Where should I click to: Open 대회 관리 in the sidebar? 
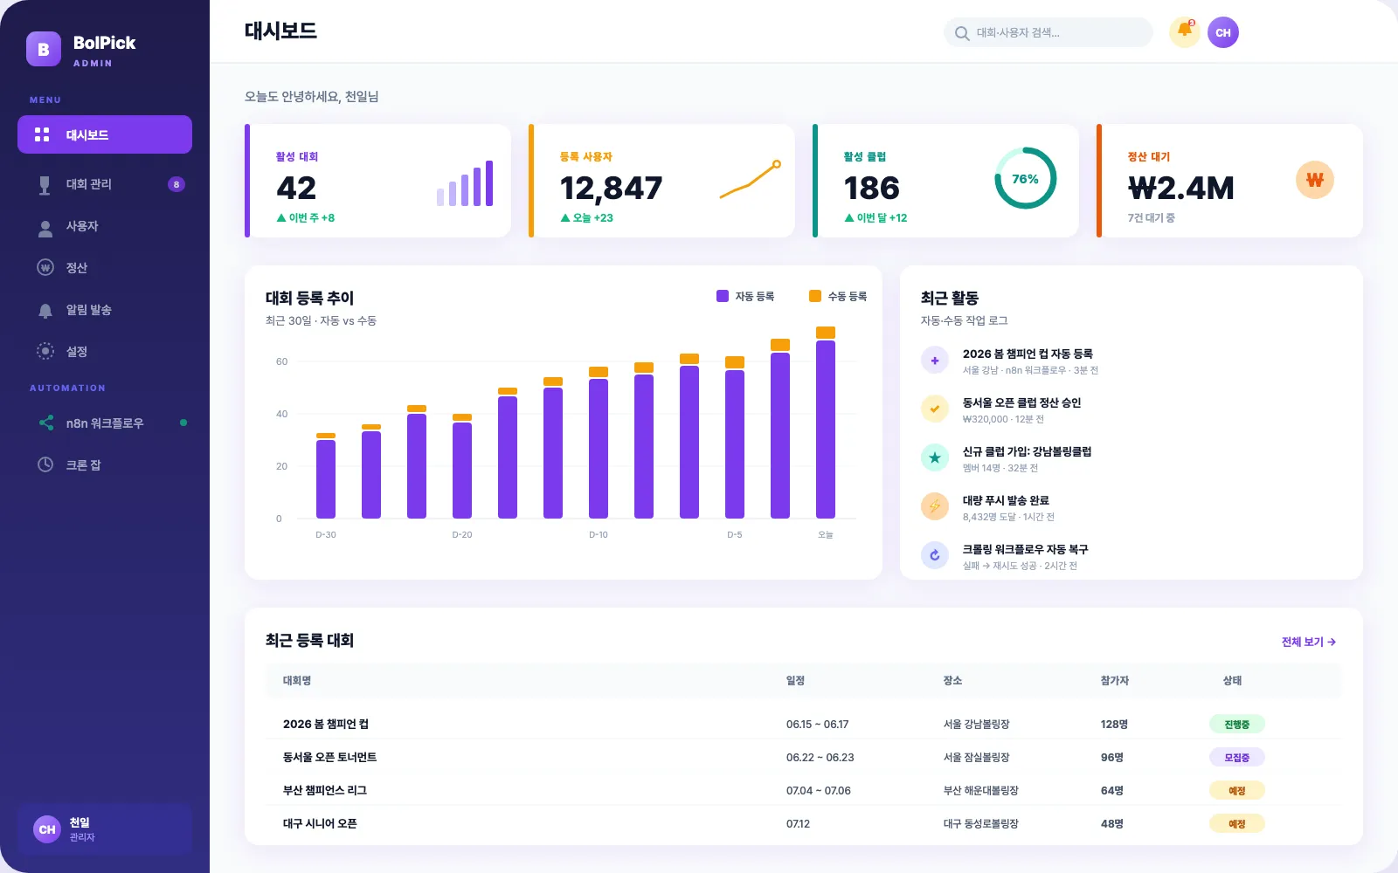tap(105, 184)
